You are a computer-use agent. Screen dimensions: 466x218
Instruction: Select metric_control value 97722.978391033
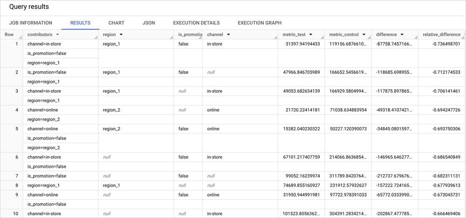(348, 195)
